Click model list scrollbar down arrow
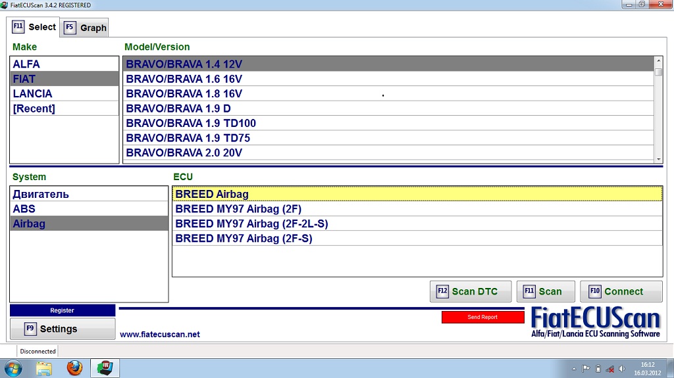The width and height of the screenshot is (674, 378). click(x=658, y=159)
